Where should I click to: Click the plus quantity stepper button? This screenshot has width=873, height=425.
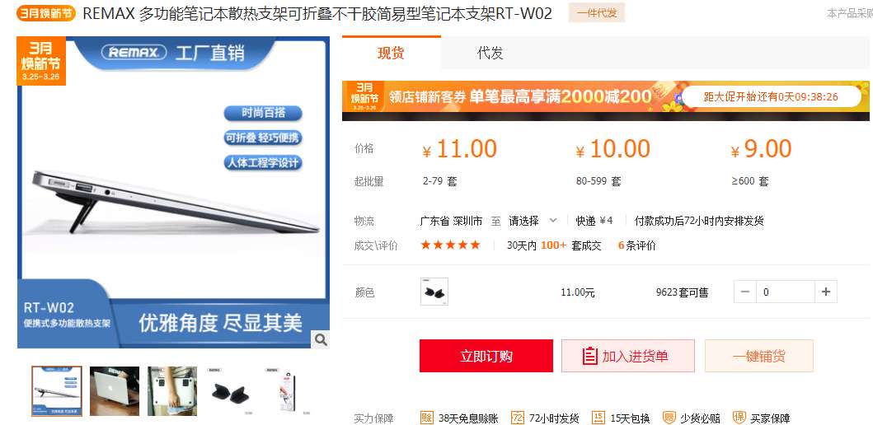pyautogui.click(x=826, y=292)
